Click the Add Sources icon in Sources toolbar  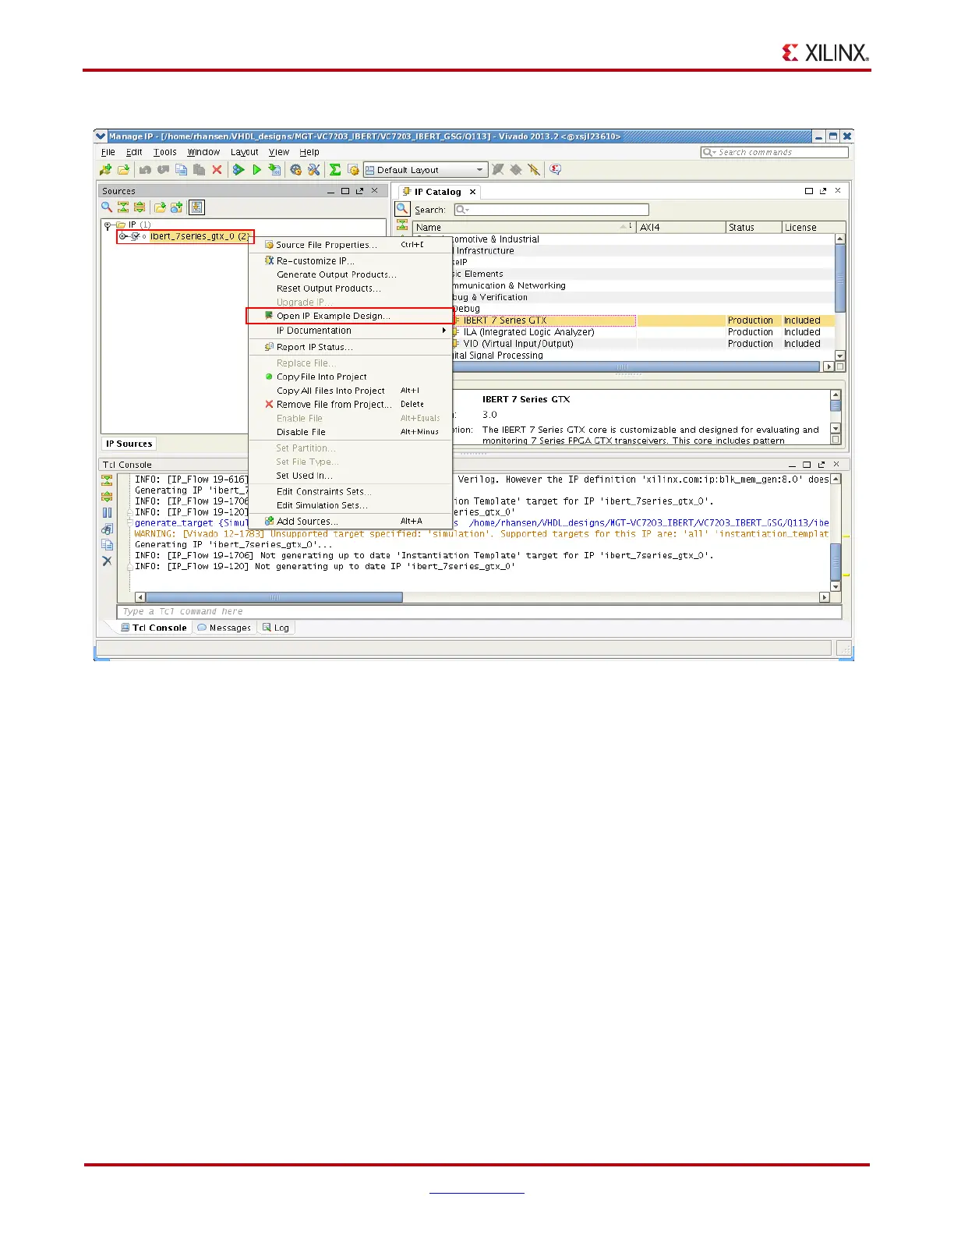coord(176,207)
